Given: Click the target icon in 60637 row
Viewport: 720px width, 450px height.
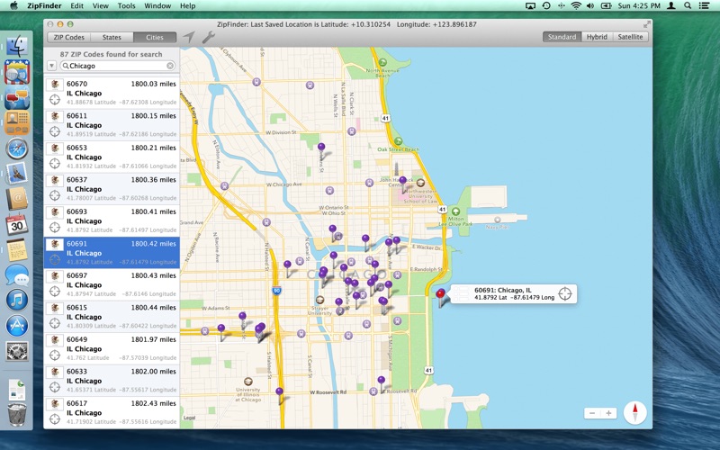Looking at the screenshot, I should [x=55, y=195].
